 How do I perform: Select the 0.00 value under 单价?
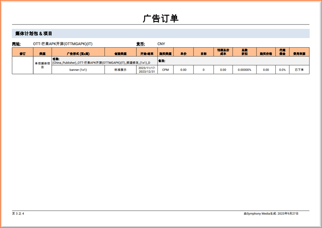(x=183, y=70)
